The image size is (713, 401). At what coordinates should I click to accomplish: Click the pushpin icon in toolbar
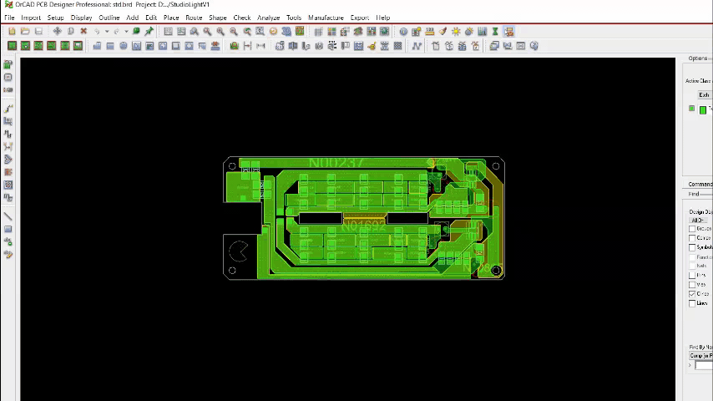coord(149,32)
